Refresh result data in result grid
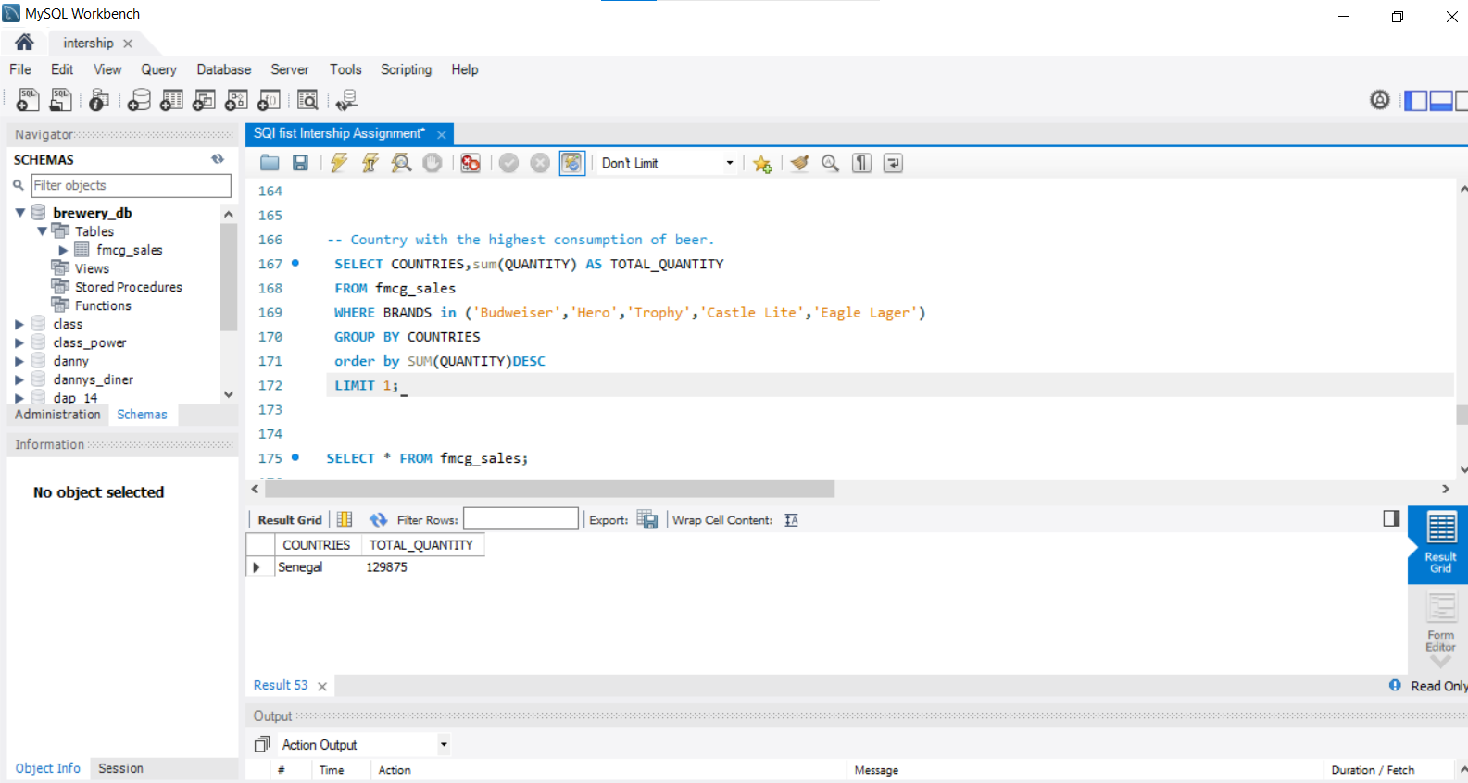The width and height of the screenshot is (1468, 783). (378, 520)
